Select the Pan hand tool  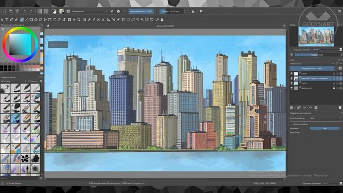[162, 20]
